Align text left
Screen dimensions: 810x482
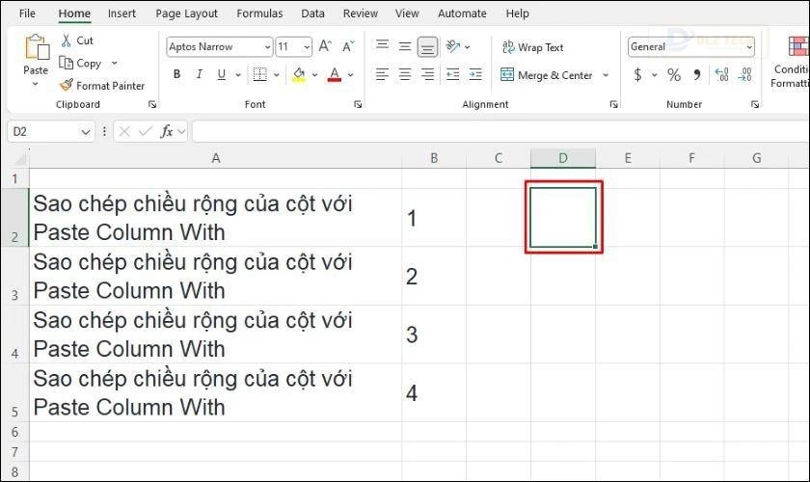coord(382,75)
